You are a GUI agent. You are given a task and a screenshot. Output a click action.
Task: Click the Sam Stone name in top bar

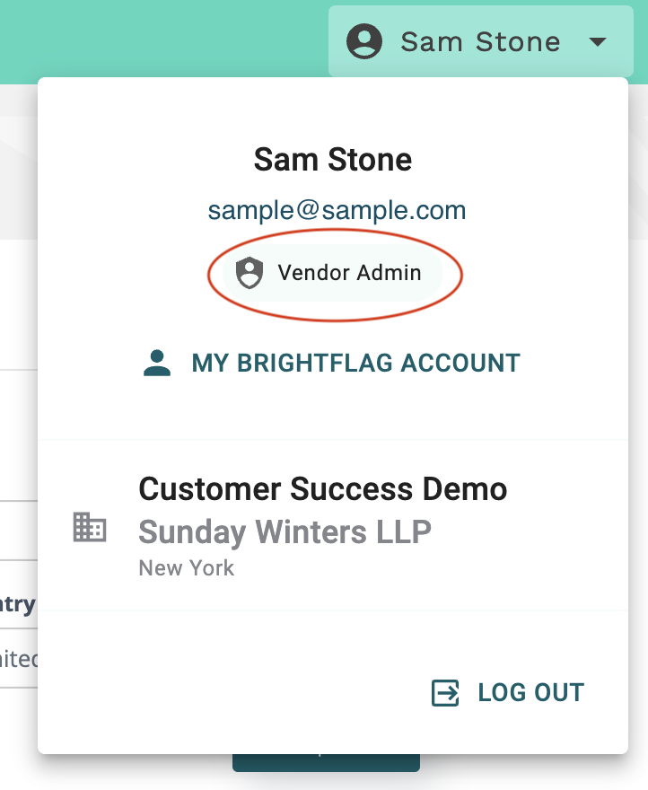point(480,41)
